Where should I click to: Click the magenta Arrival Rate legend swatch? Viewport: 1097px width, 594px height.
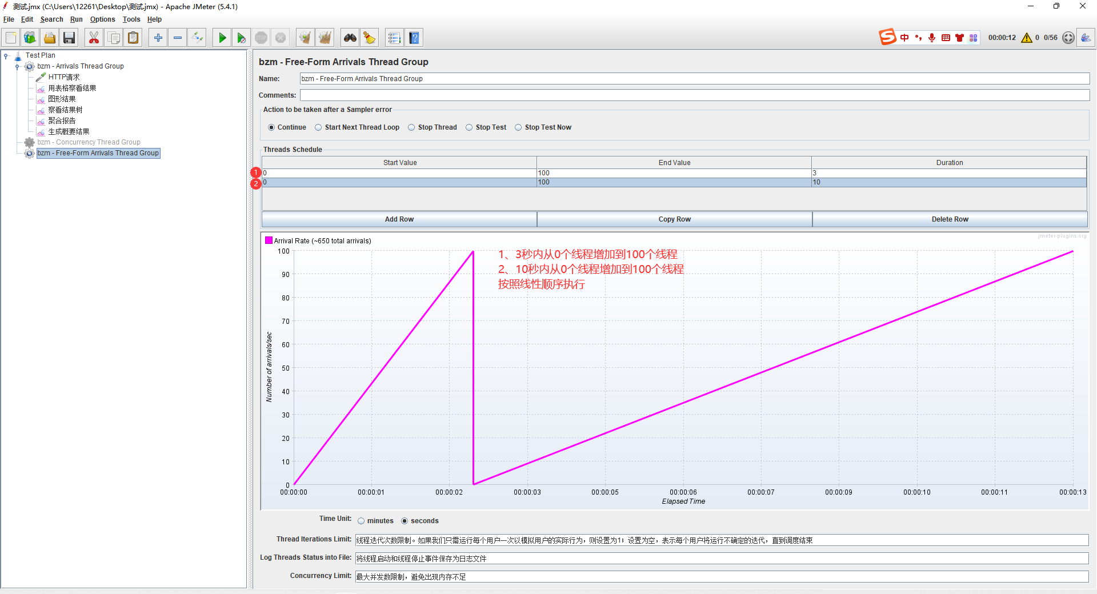(269, 240)
